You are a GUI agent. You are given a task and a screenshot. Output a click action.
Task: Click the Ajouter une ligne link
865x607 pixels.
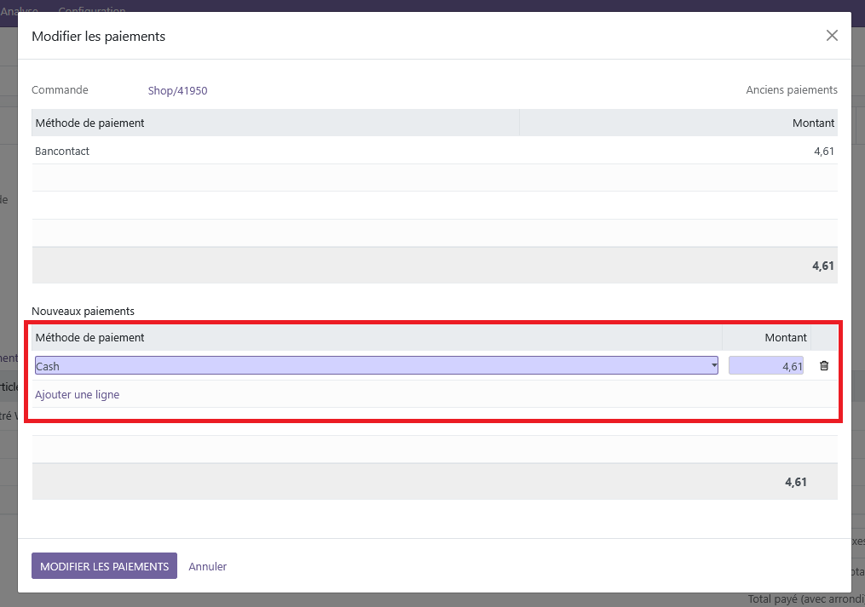tap(78, 395)
